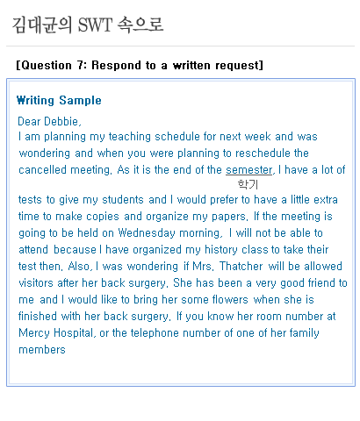Click the word members on last line
Image resolution: width=360 pixels, height=421 pixels.
pyautogui.click(x=42, y=350)
